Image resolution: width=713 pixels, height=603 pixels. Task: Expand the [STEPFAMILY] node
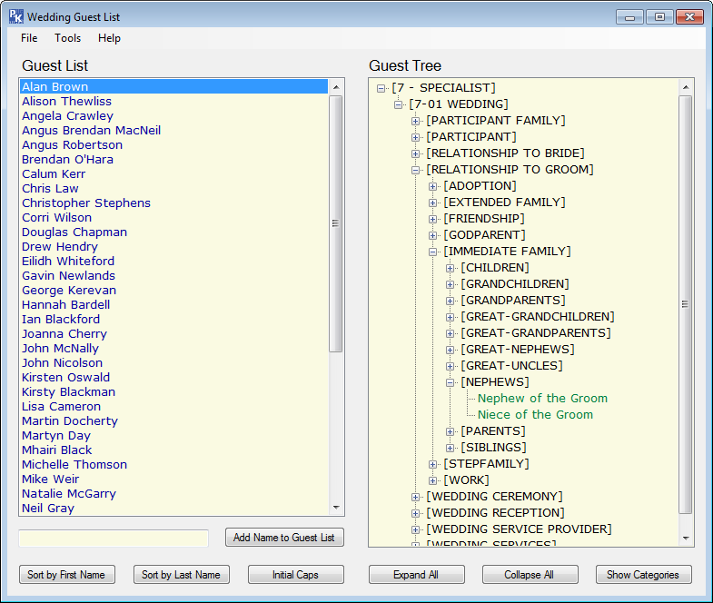(433, 464)
